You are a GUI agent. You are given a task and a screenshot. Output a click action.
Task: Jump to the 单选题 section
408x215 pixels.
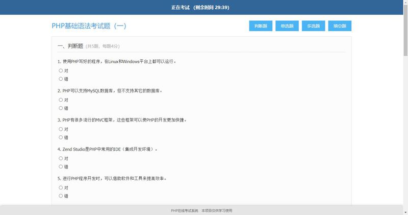coord(287,26)
